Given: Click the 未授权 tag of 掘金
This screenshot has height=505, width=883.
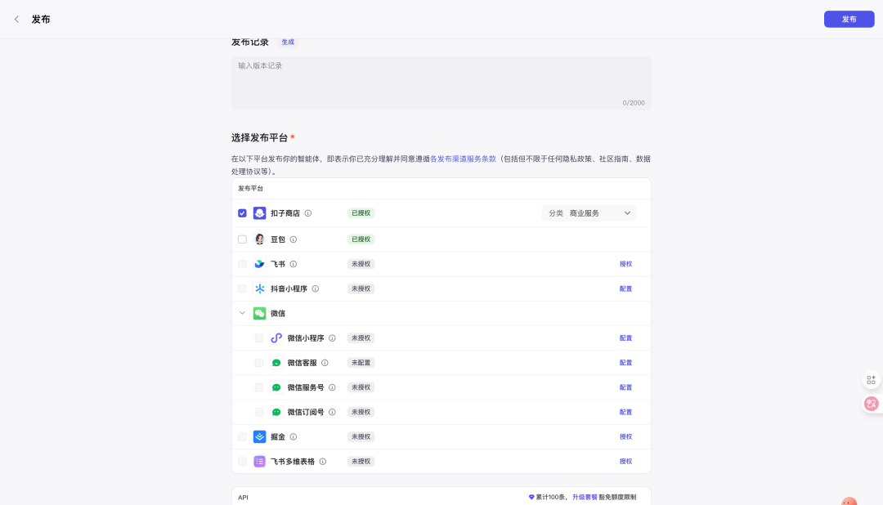Looking at the screenshot, I should pyautogui.click(x=361, y=437).
